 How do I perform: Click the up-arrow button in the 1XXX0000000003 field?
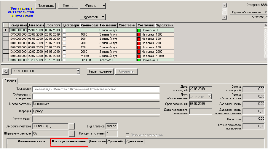78,71
